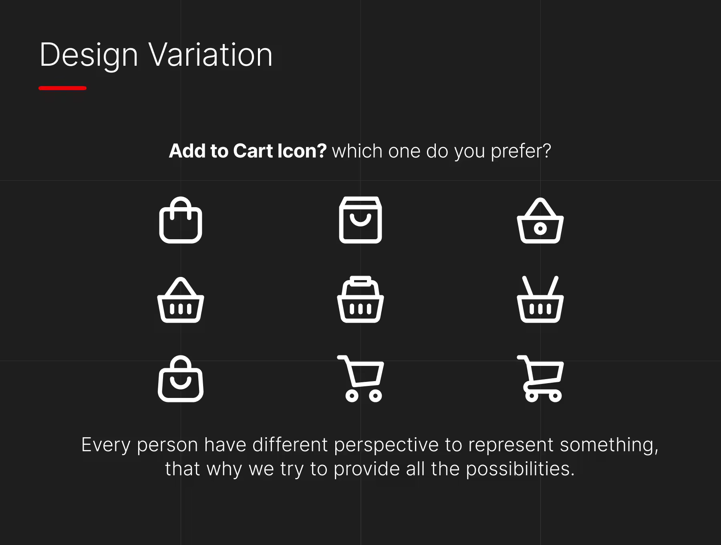Click the bold "Add to Cart Icon?" text

point(248,151)
